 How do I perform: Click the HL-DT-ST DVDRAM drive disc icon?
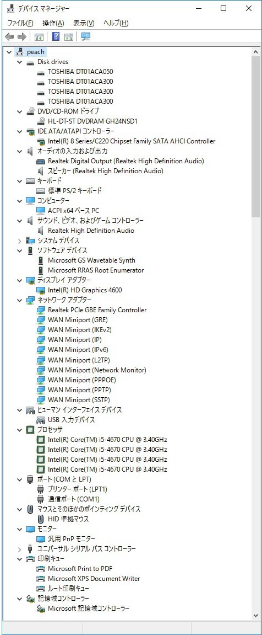[x=40, y=121]
